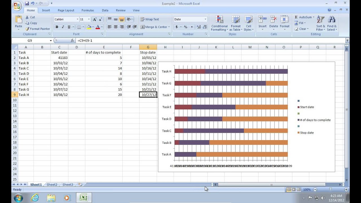Toggle Bottom Align vertical alignment
The width and height of the screenshot is (361, 203).
tap(122, 19)
